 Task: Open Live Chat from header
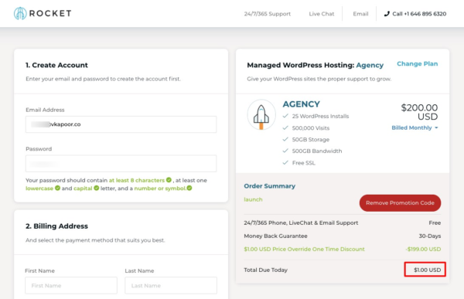click(322, 14)
